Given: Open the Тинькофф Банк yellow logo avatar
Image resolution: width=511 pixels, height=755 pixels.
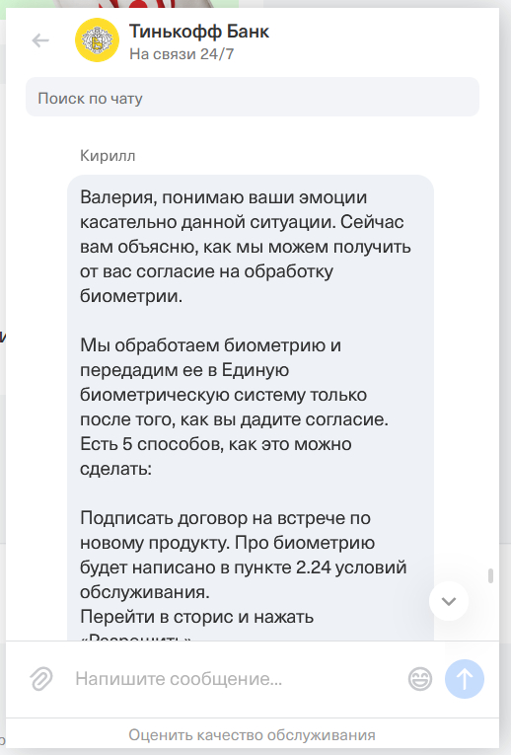Looking at the screenshot, I should pos(97,39).
